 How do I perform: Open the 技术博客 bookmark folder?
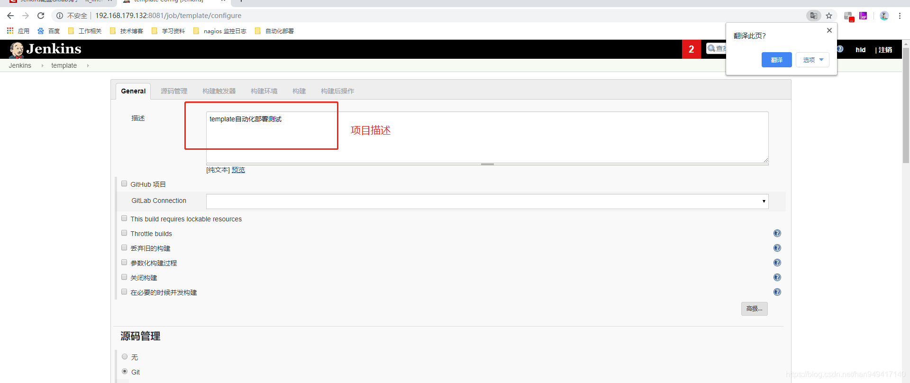127,31
